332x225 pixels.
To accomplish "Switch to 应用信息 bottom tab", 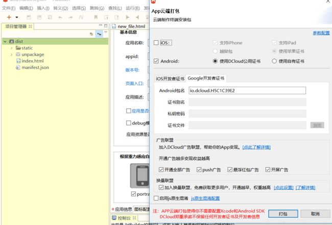I will 122,209.
